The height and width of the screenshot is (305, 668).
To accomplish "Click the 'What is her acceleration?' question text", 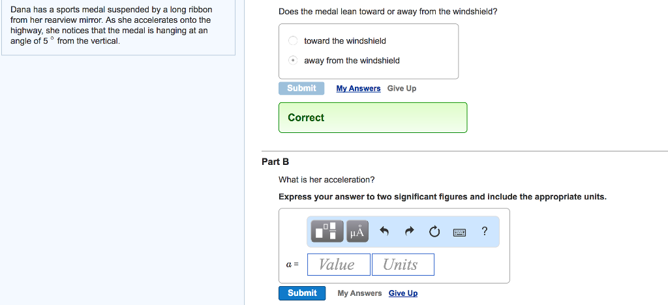I will [x=327, y=179].
